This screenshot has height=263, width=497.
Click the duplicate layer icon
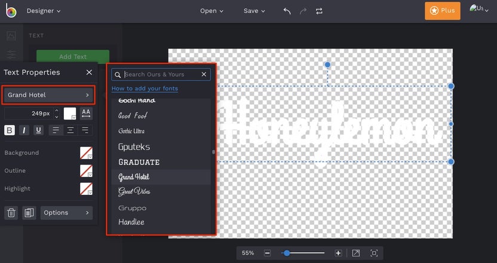[x=29, y=213]
